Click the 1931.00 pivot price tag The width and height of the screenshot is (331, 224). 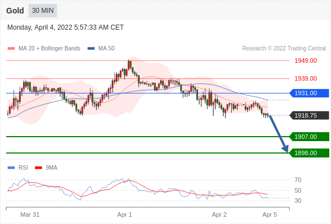[309, 93]
